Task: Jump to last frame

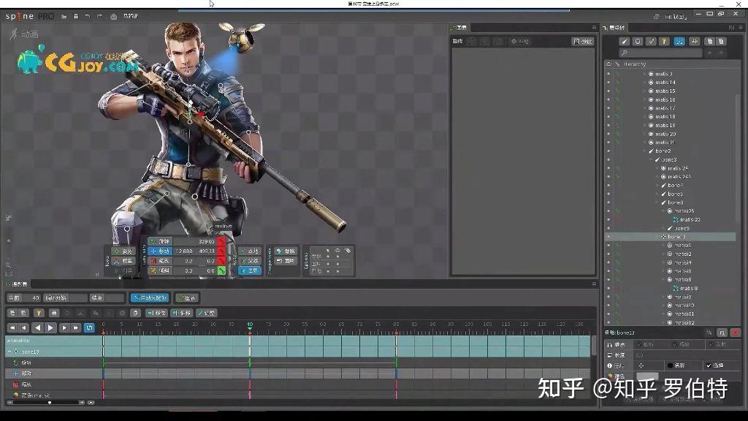Action: [x=76, y=328]
